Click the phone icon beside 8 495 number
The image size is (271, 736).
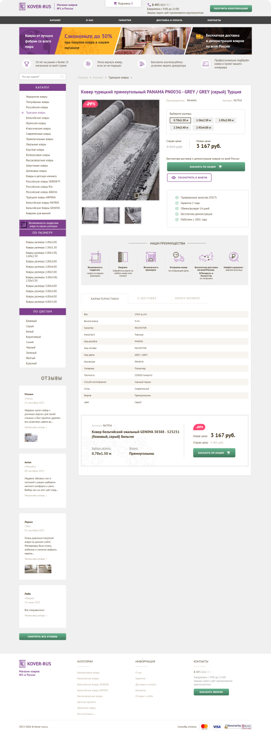pos(149,4)
